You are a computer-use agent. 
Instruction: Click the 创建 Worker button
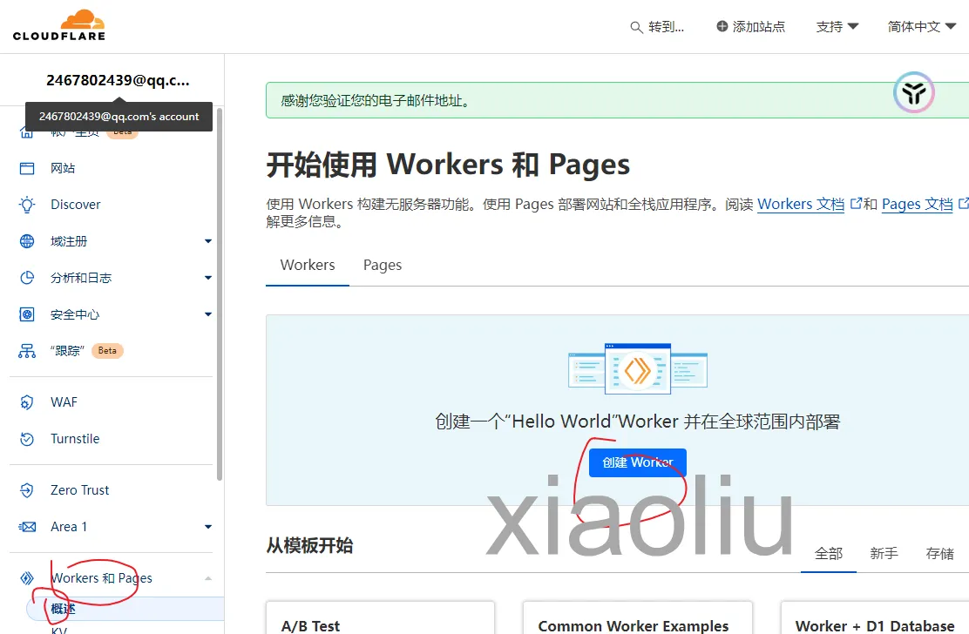(638, 462)
